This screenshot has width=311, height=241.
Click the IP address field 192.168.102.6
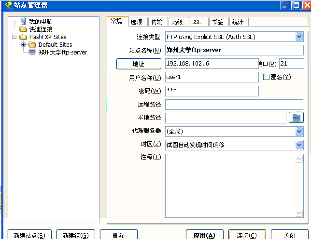coord(212,64)
